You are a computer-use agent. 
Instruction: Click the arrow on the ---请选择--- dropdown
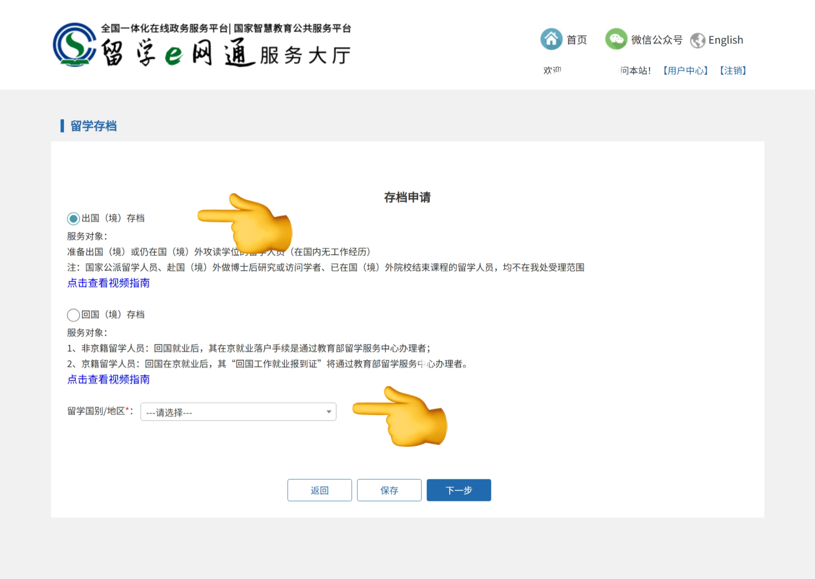pos(328,412)
